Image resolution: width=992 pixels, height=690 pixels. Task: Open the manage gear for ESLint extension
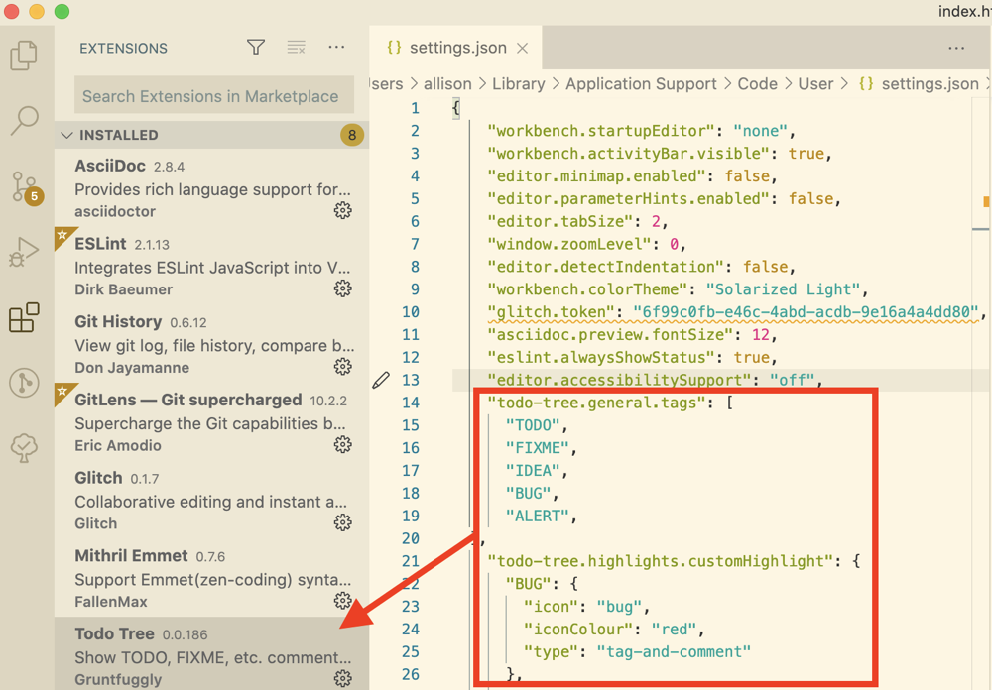(x=342, y=288)
